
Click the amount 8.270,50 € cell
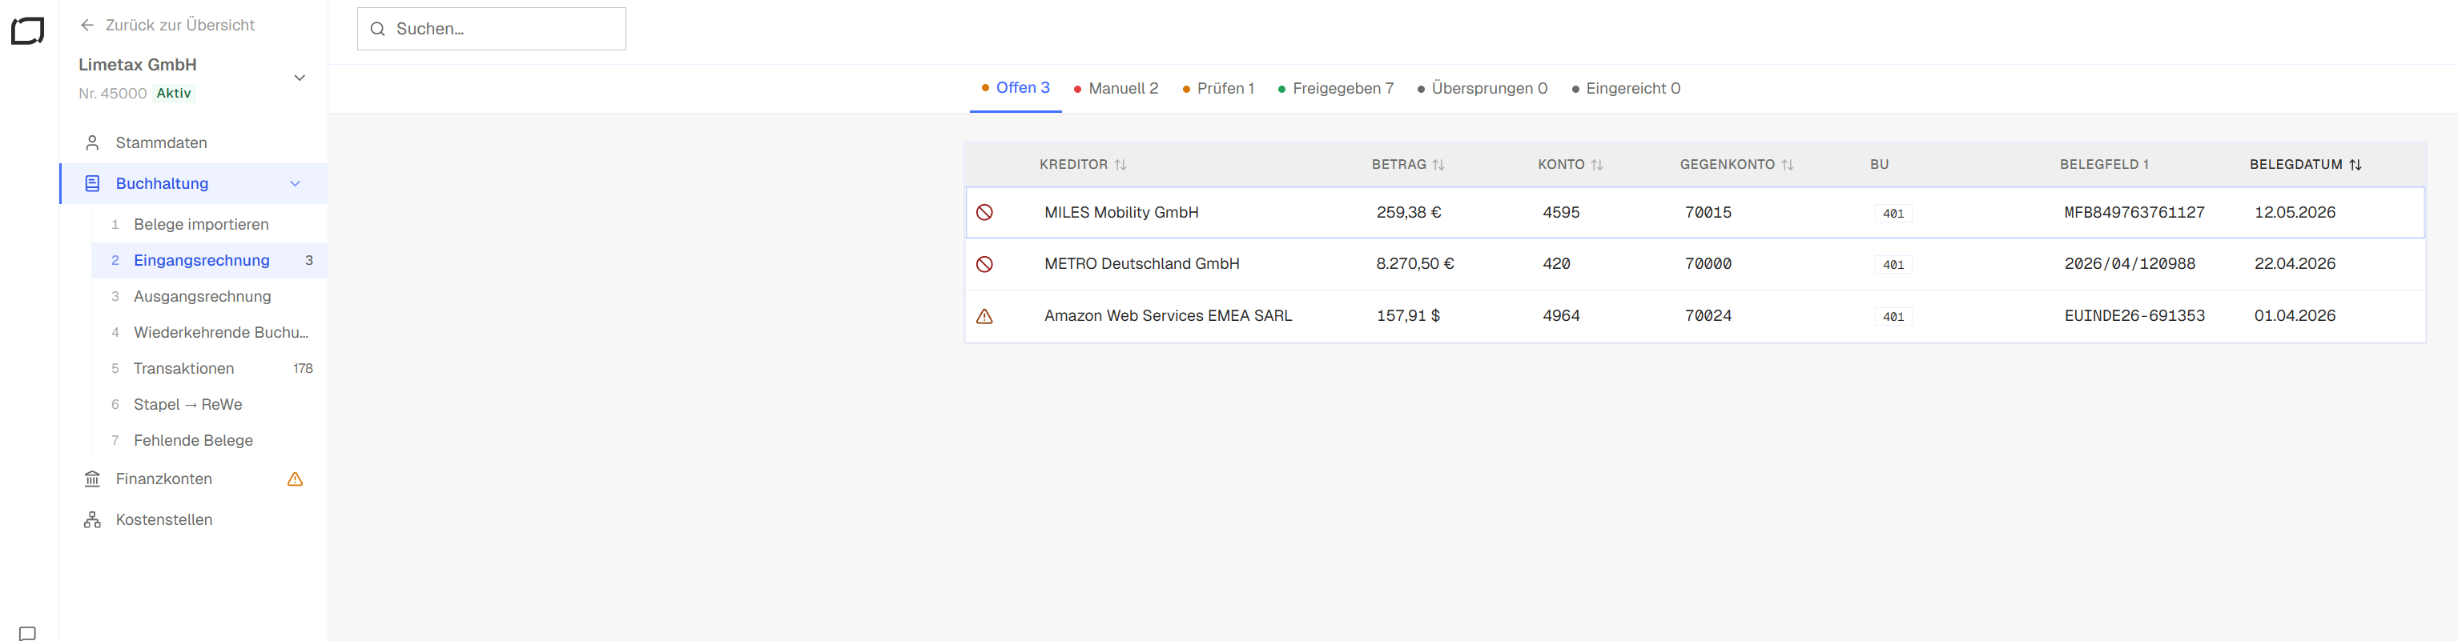click(1415, 264)
